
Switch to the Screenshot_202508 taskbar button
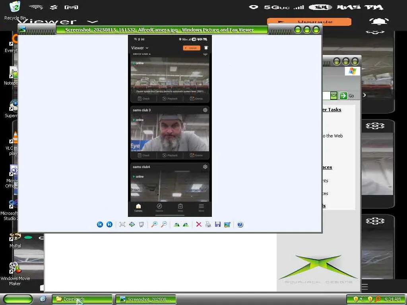(x=146, y=299)
